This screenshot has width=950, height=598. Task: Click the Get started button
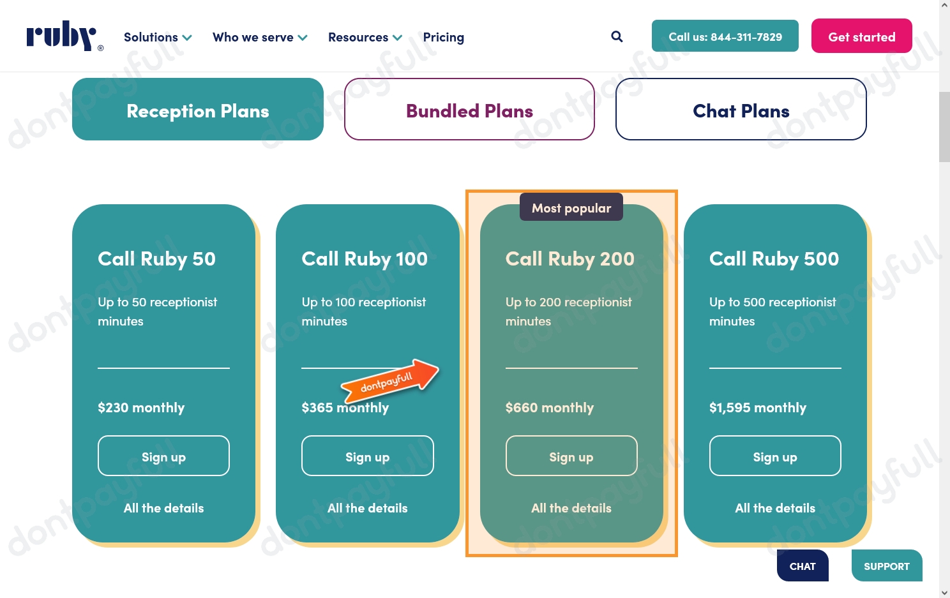click(861, 36)
